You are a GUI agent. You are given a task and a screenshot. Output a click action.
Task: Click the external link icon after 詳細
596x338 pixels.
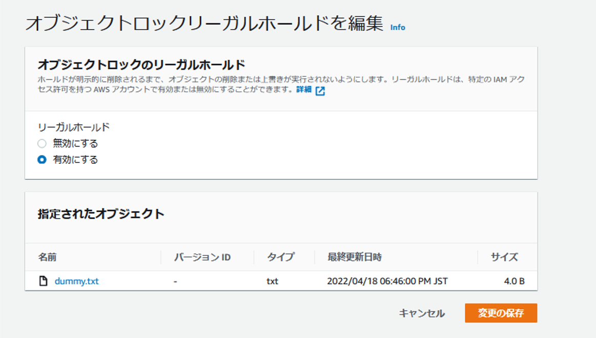(320, 91)
